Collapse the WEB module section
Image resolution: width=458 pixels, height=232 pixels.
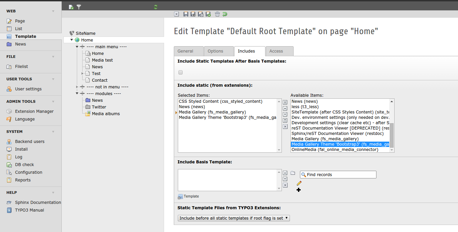pyautogui.click(x=53, y=11)
